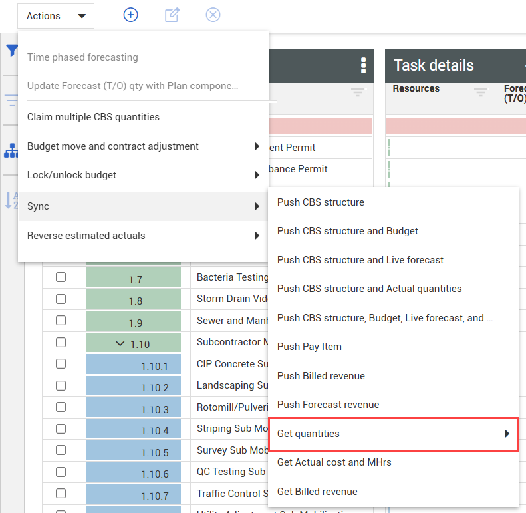The height and width of the screenshot is (513, 526).
Task: Select the checkbox for row 1.10.5
Action: [x=61, y=450]
